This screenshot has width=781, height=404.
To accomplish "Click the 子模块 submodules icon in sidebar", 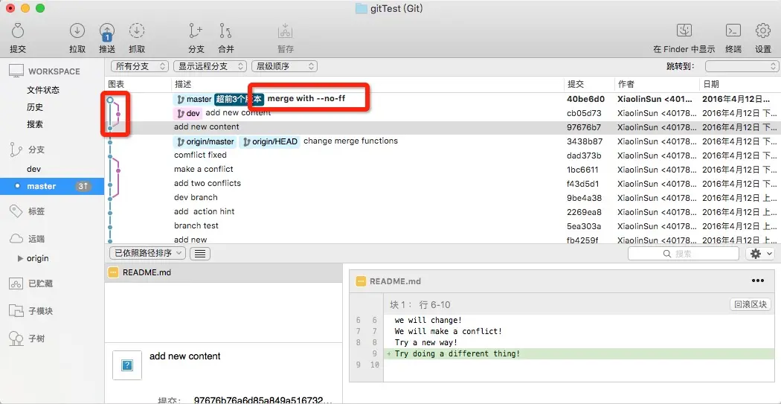I will [x=16, y=311].
